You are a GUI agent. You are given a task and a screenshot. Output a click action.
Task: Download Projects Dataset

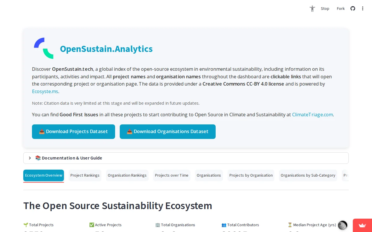74,132
